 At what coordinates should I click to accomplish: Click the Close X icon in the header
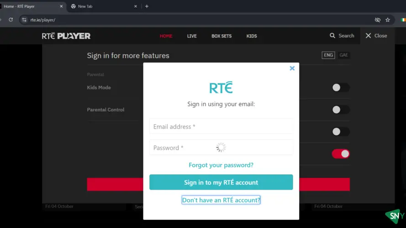(368, 36)
